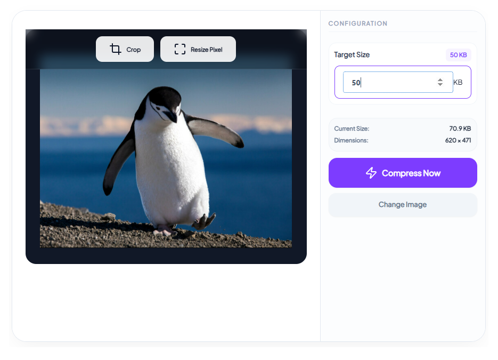
Task: Click the crop icon in the toolbar
Action: (x=116, y=50)
